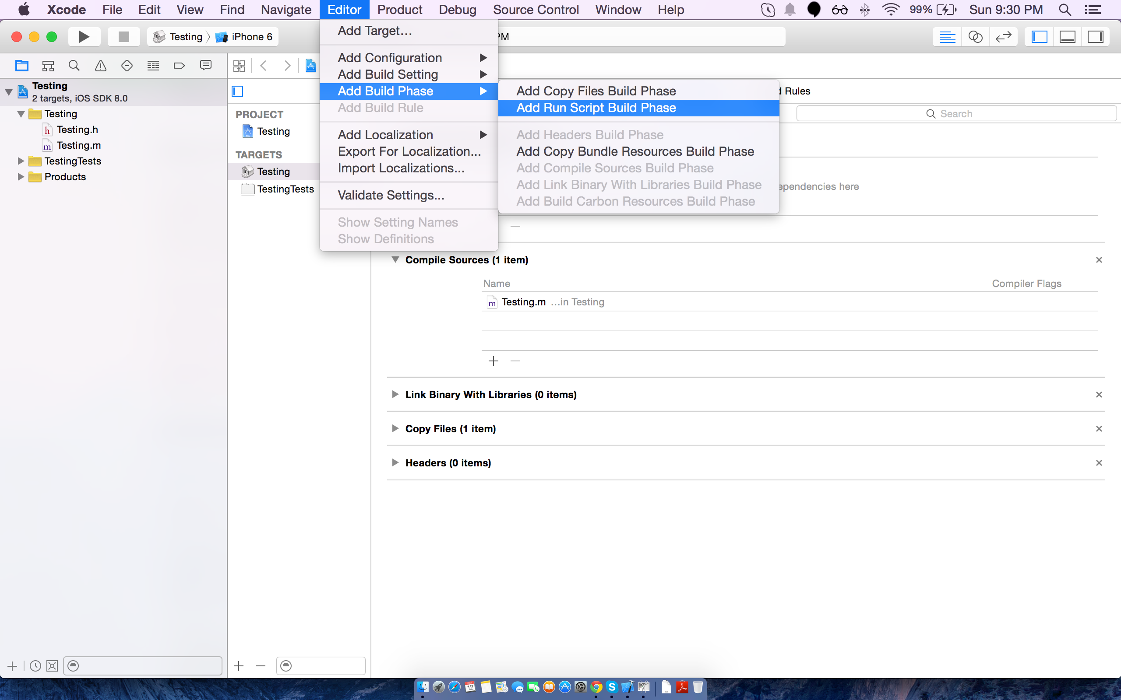This screenshot has height=700, width=1121.
Task: Click the Run (play) button
Action: (x=84, y=37)
